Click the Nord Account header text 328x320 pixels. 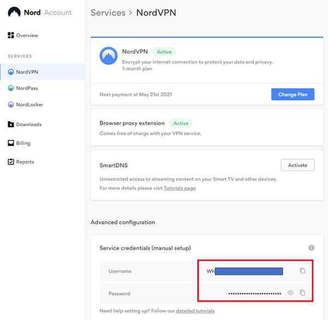[x=48, y=13]
